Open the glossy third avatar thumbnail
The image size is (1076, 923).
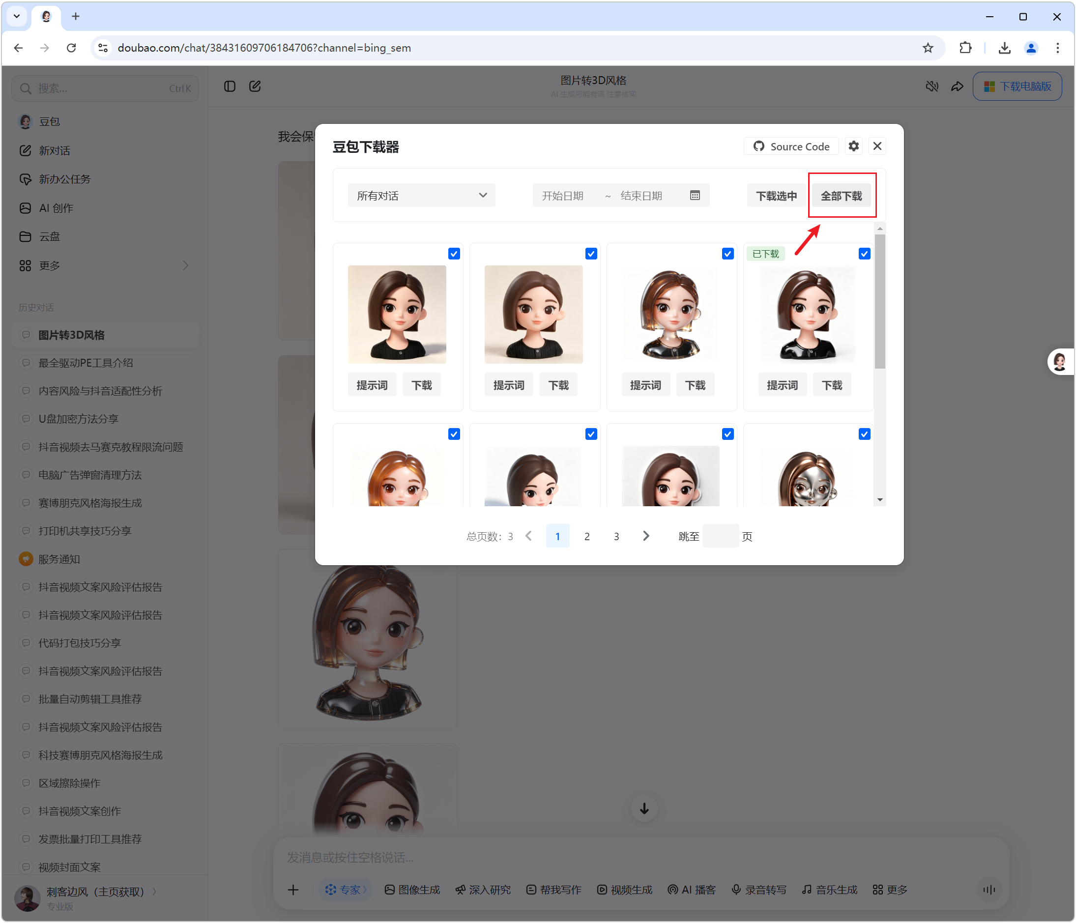click(x=670, y=314)
